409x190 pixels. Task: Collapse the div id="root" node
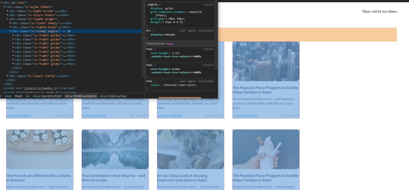pyautogui.click(x=2, y=3)
